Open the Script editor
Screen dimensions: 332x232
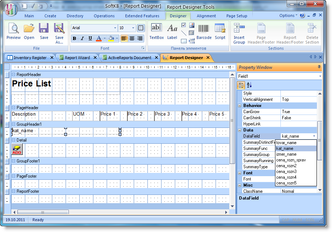[x=220, y=31]
